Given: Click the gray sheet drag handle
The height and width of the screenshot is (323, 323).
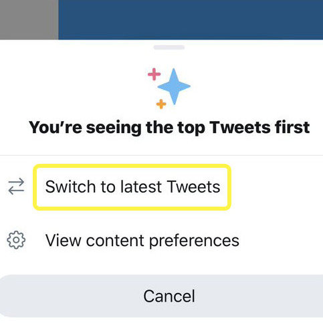Looking at the screenshot, I should (x=169, y=47).
